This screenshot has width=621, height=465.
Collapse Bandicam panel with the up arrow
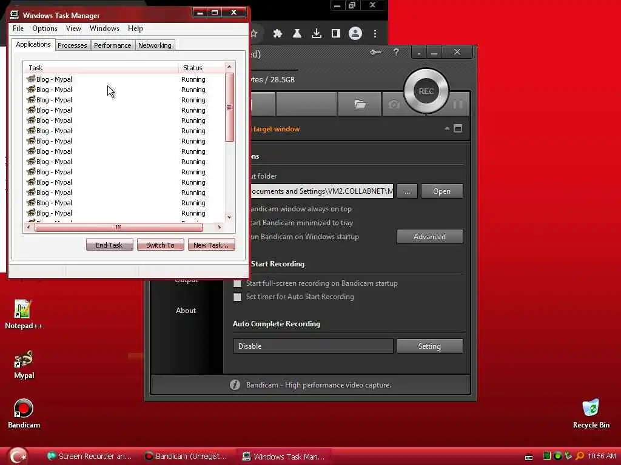pos(447,128)
